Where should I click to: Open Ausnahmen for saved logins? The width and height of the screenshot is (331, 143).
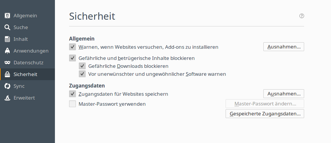pos(284,94)
